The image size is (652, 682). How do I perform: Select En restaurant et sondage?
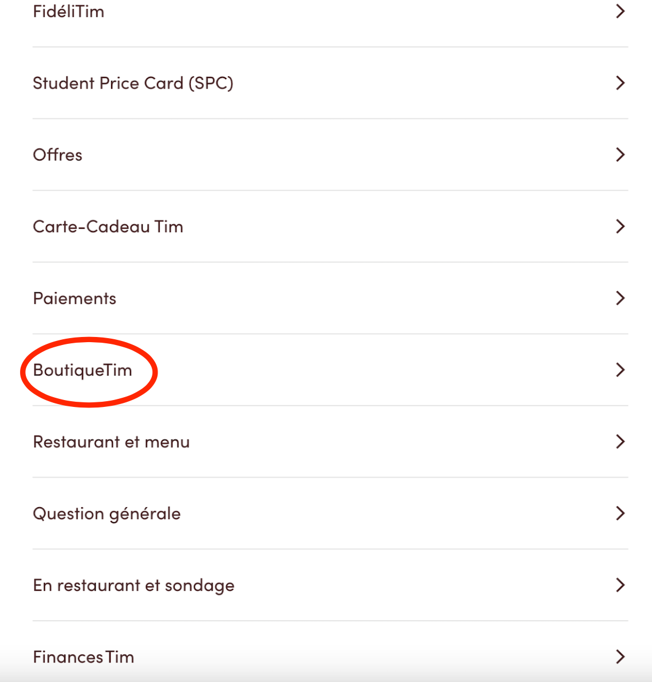134,585
